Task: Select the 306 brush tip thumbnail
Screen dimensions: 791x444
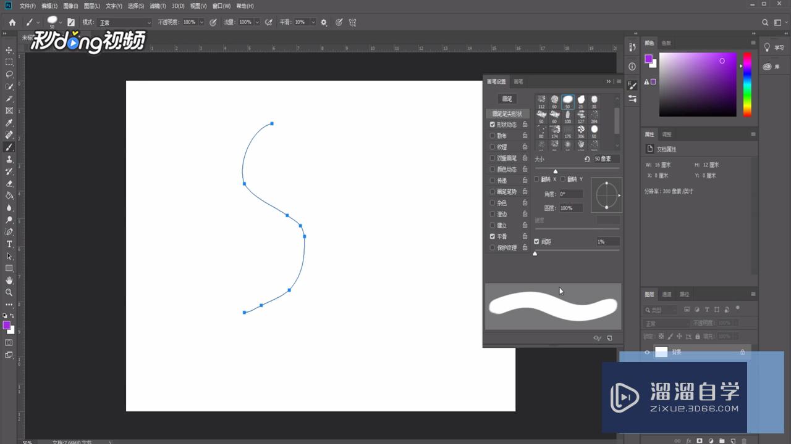Action: tap(581, 132)
